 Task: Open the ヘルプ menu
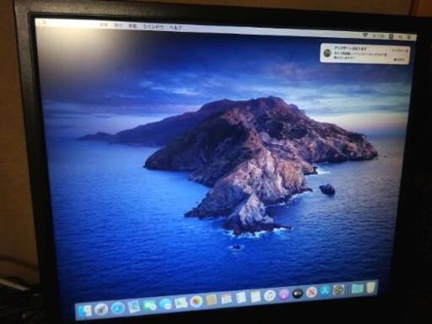click(175, 28)
